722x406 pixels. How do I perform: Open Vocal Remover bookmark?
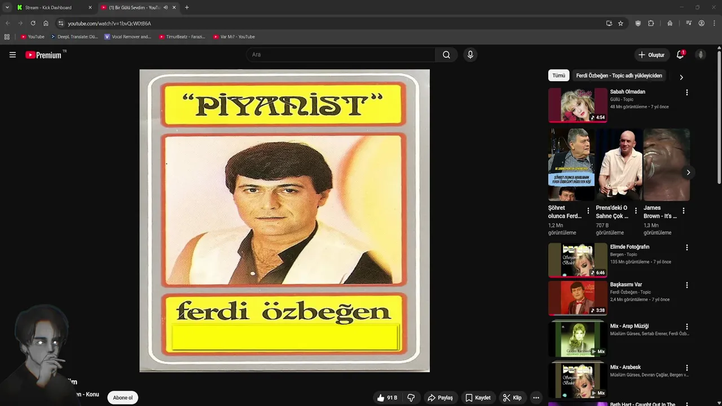point(128,37)
